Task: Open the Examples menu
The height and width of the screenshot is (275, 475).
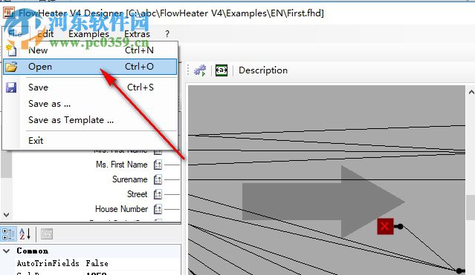Action: [x=88, y=34]
